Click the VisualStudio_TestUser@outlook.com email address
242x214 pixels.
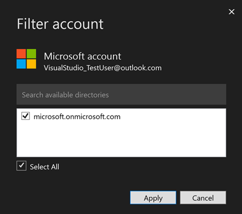(103, 68)
